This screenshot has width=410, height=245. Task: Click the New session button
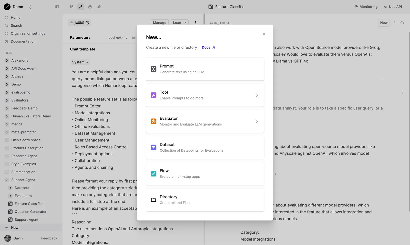pos(384,23)
